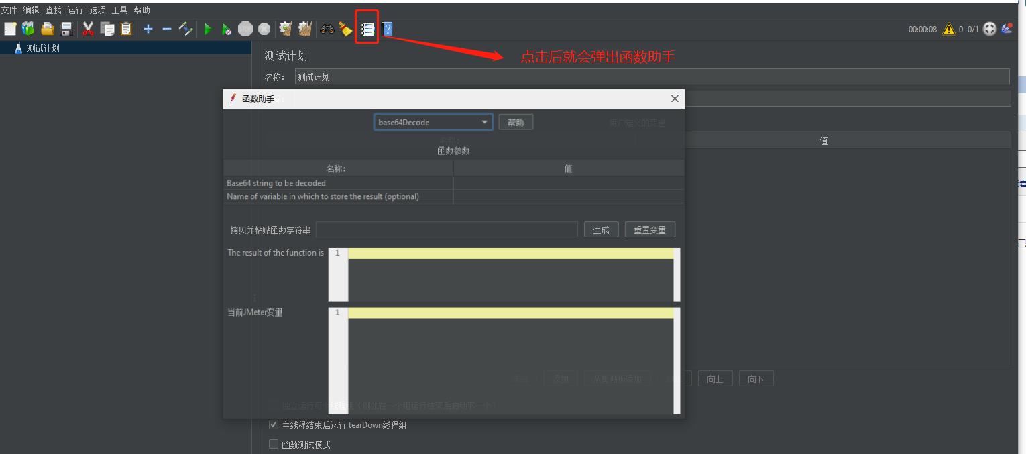
Task: Expand all nodes with plus icon
Action: pyautogui.click(x=148, y=29)
